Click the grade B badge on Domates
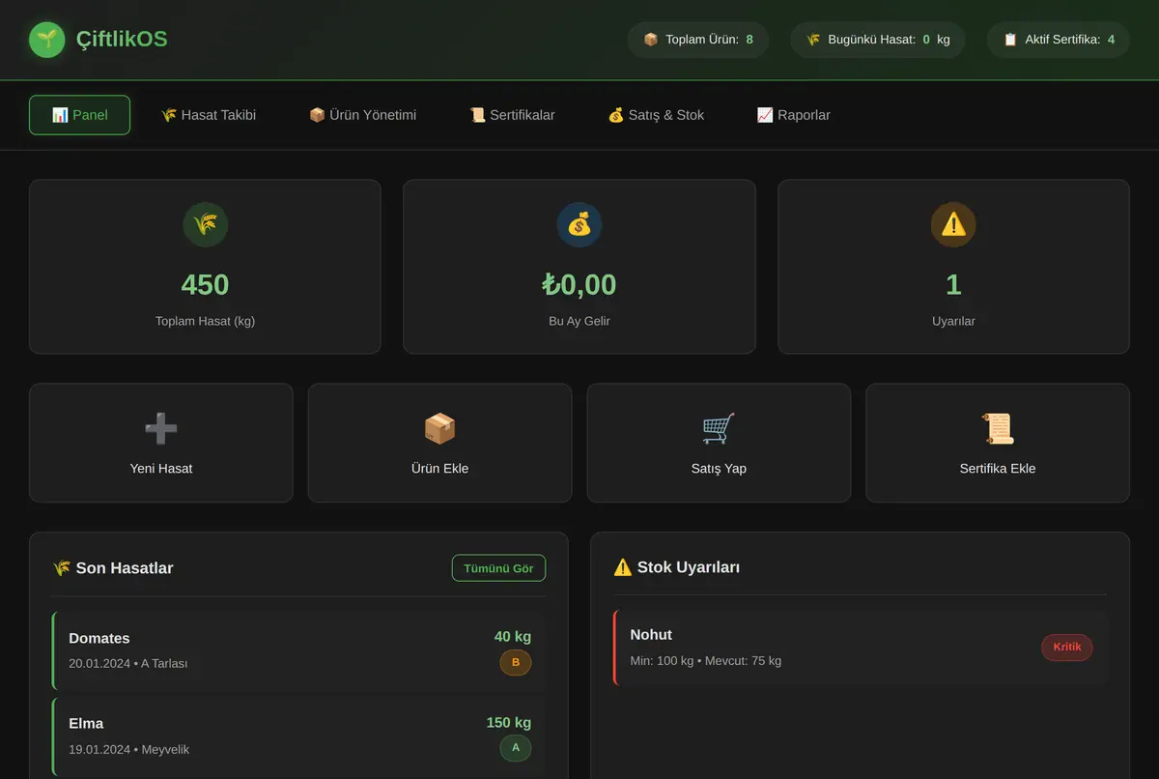The height and width of the screenshot is (779, 1159). click(x=516, y=662)
